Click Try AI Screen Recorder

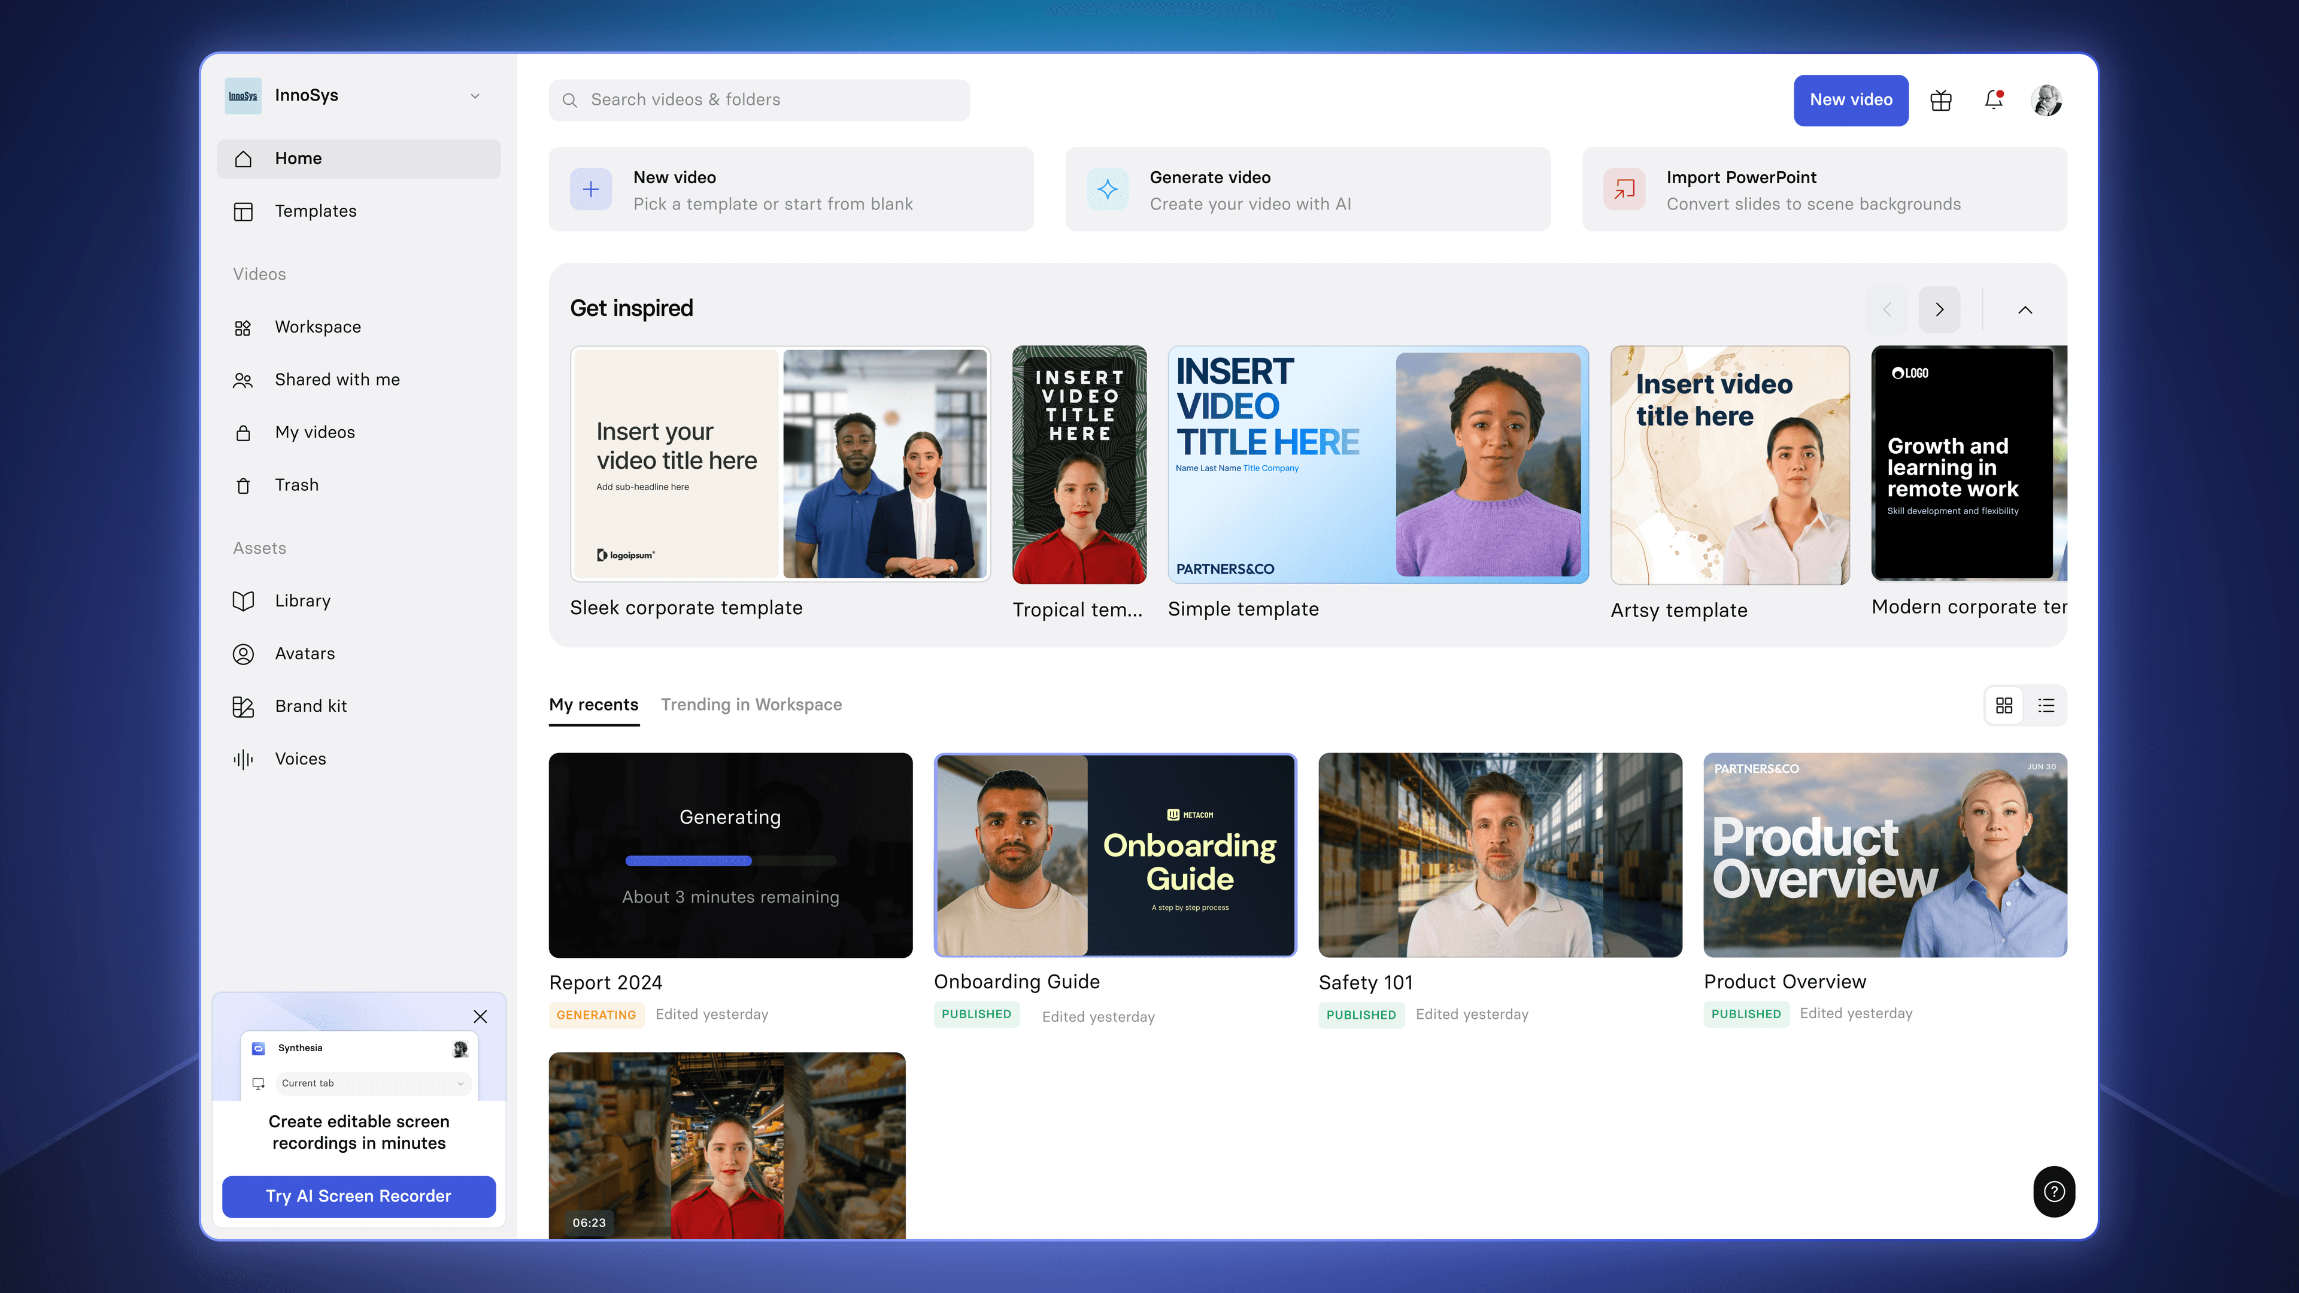[x=358, y=1196]
